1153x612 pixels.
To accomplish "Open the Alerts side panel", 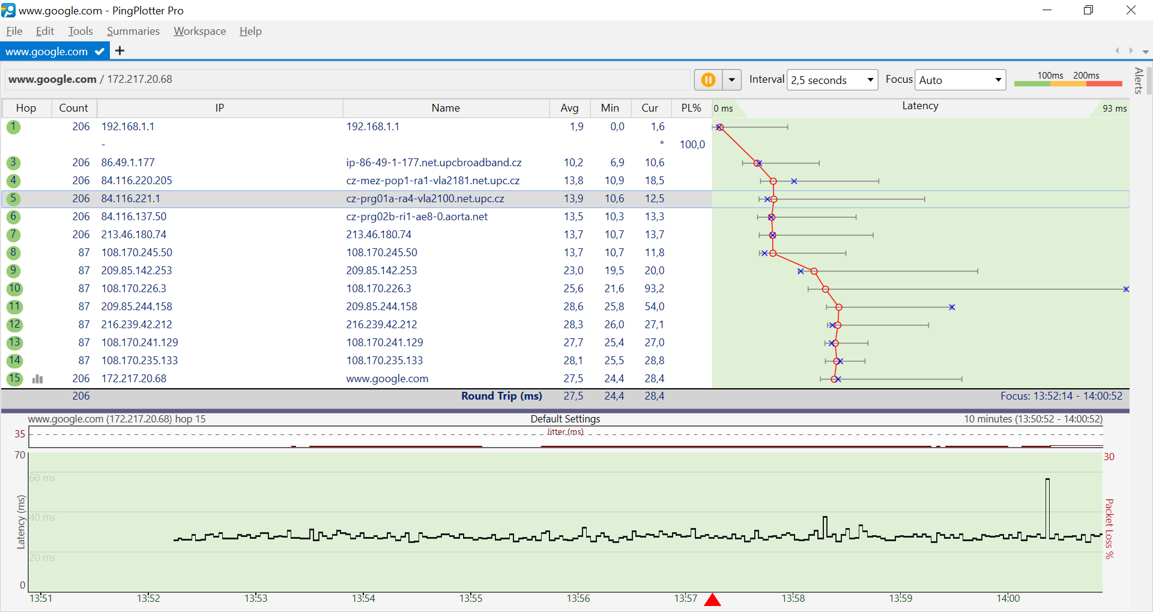I will tap(1138, 81).
